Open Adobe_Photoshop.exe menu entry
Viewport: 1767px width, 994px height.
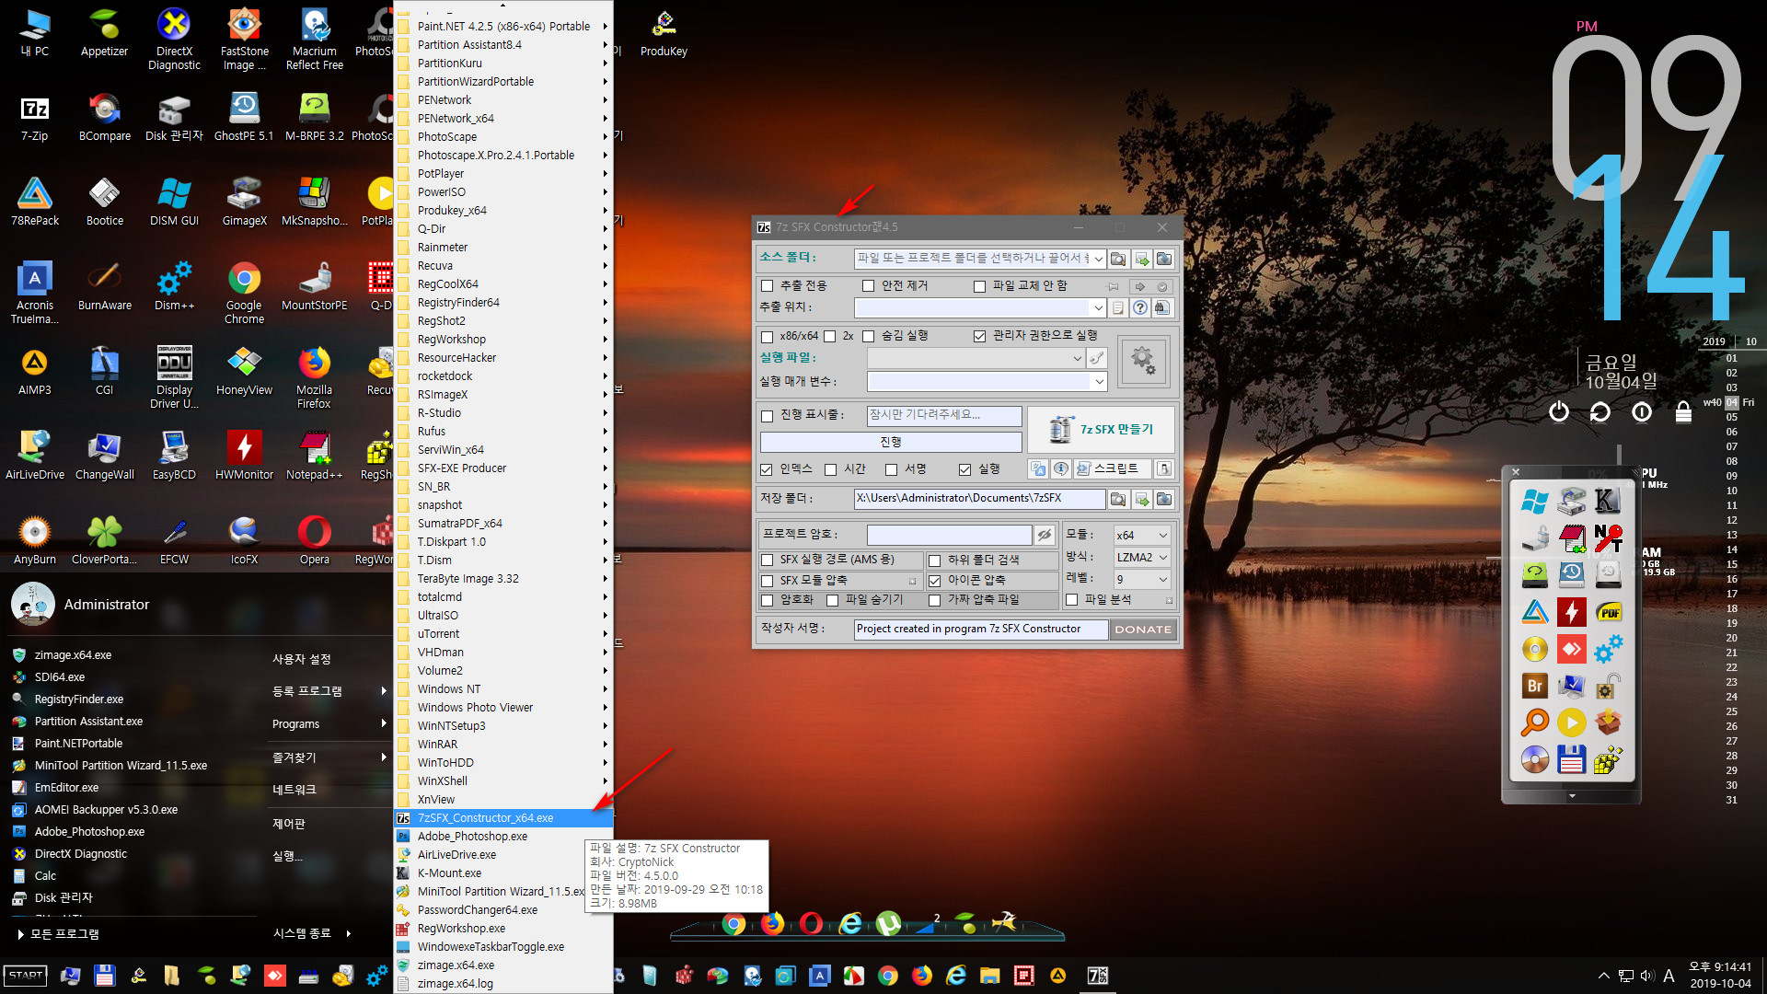point(502,837)
